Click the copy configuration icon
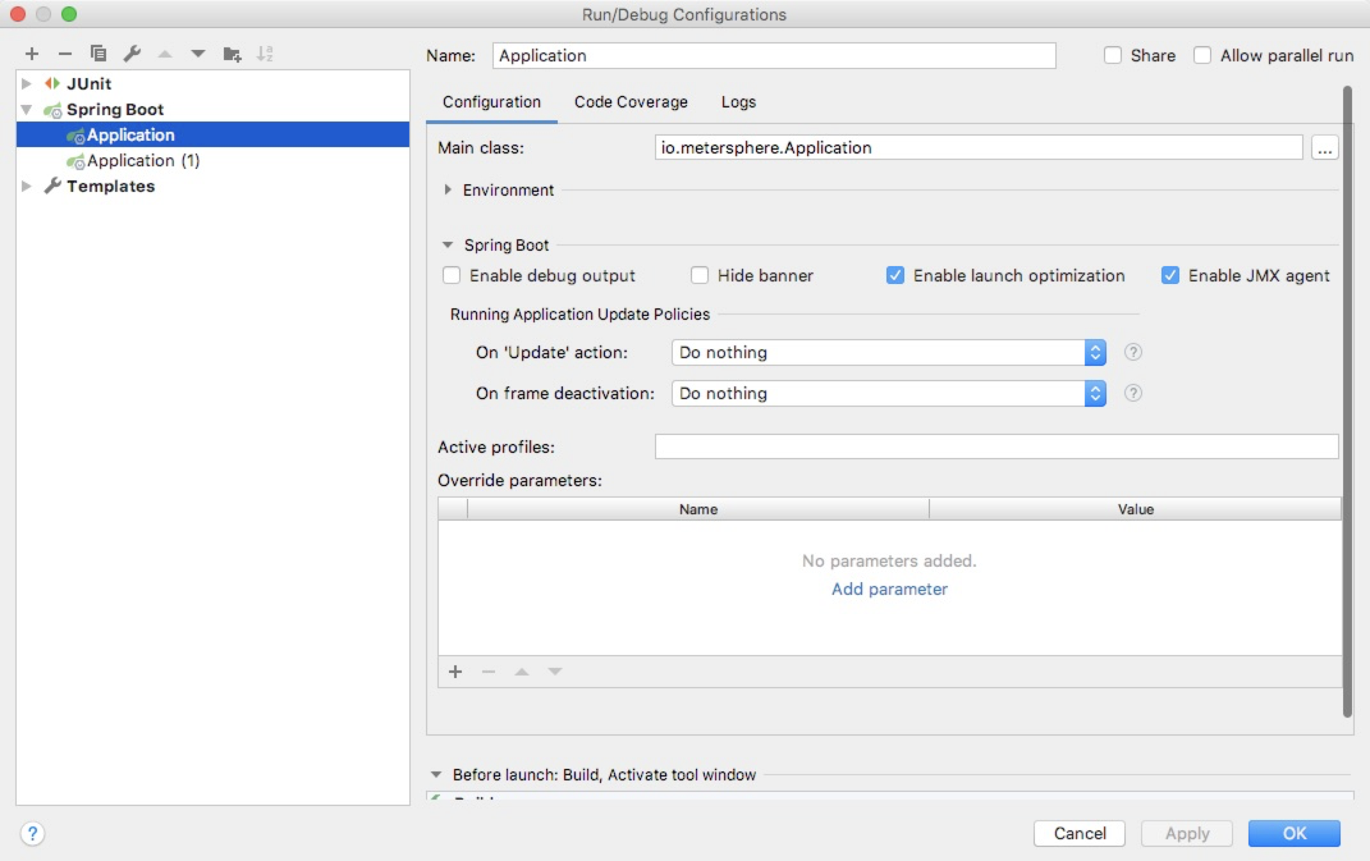Viewport: 1370px width, 861px height. [x=98, y=54]
